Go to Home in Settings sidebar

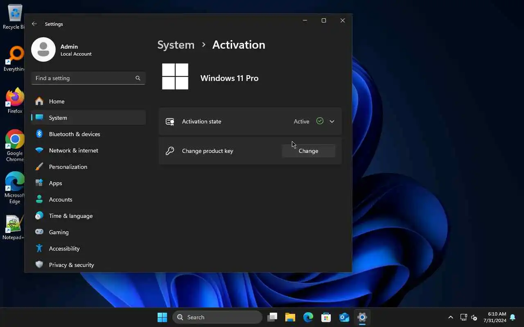(88, 101)
